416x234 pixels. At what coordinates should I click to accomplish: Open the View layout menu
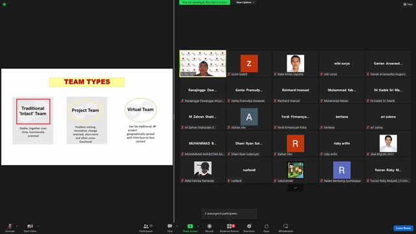pos(408,5)
